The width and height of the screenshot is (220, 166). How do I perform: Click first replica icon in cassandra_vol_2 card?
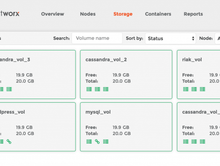[x=89, y=89]
